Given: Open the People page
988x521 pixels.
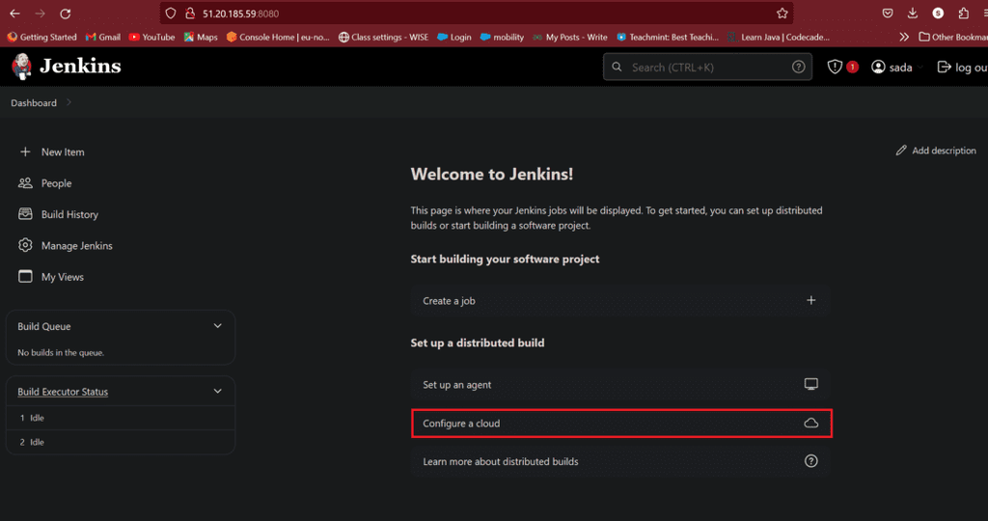Looking at the screenshot, I should [56, 183].
